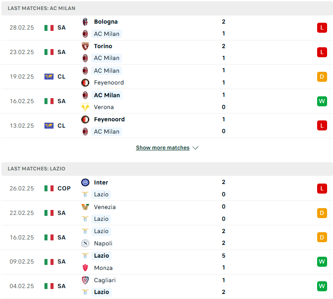333x299 pixels.
Task: Click Italian flag icon for 26.02.25 COP match
Action: coord(49,189)
